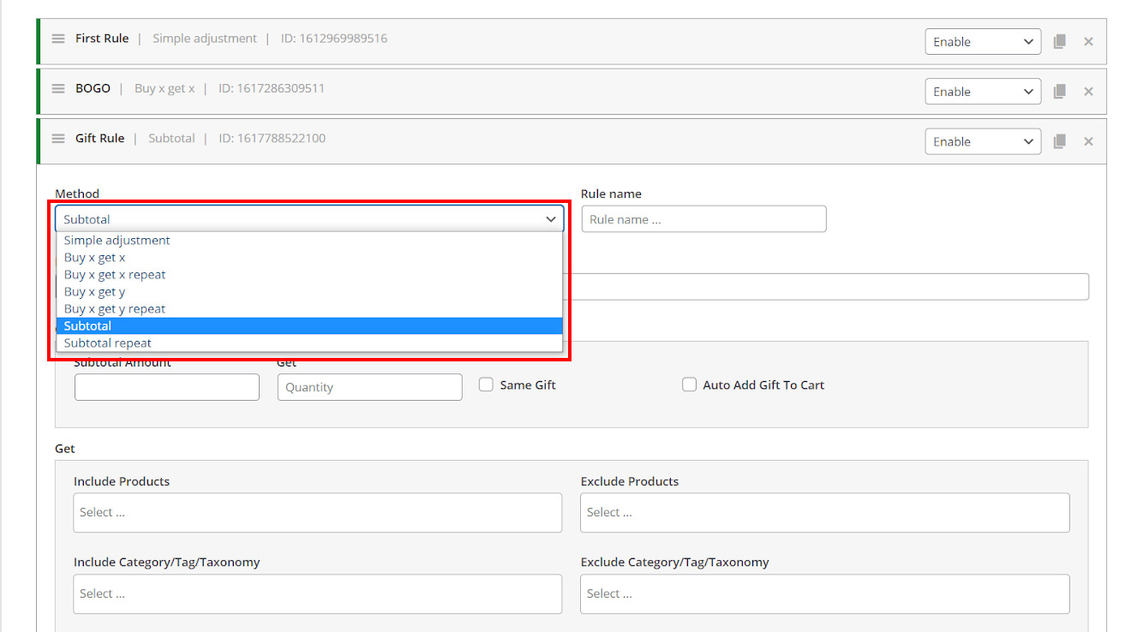Image resolution: width=1137 pixels, height=632 pixels.
Task: Grab the drag handle of First Rule
Action: (58, 39)
